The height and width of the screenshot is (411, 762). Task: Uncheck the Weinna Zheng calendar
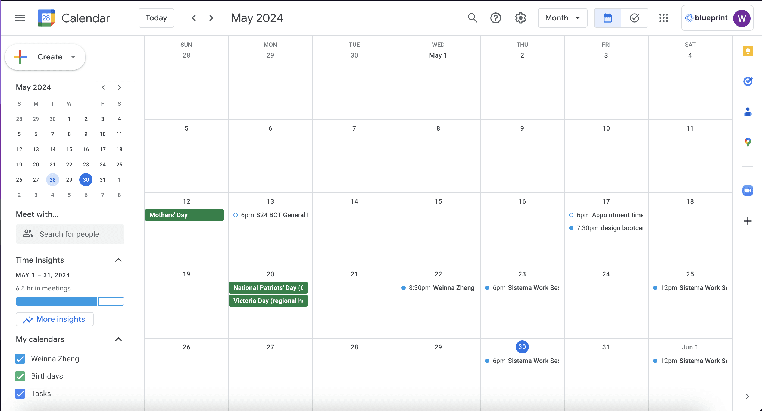20,359
